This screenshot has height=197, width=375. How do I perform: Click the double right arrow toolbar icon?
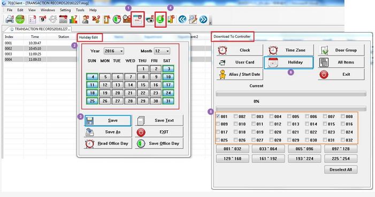pyautogui.click(x=203, y=19)
